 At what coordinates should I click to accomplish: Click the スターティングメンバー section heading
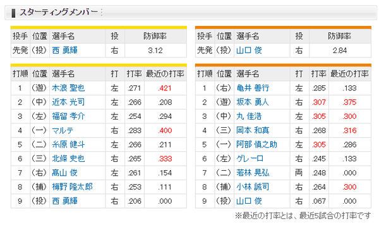pyautogui.click(x=59, y=12)
